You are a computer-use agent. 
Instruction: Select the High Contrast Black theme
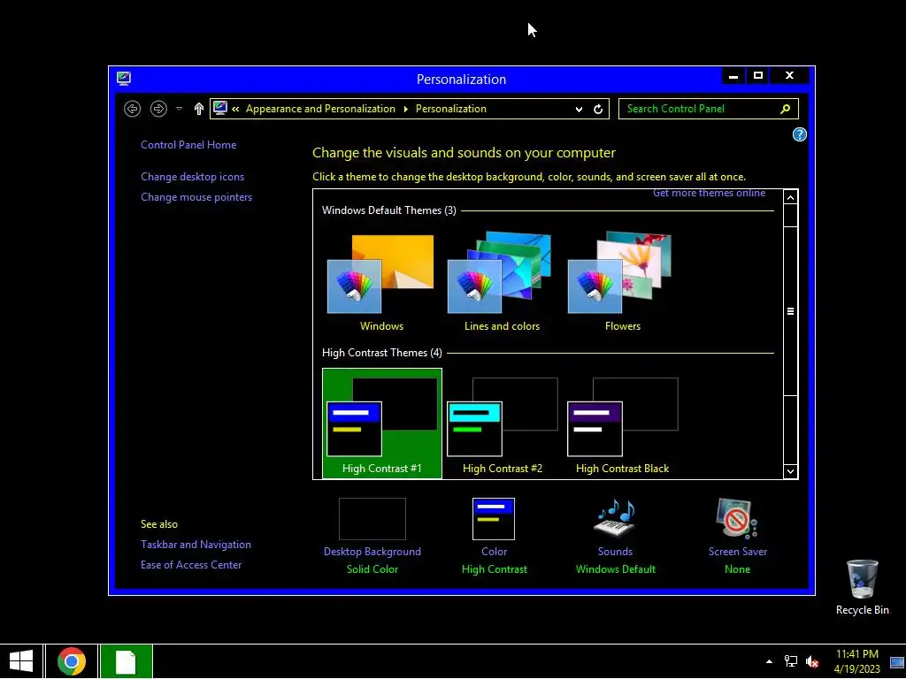[622, 423]
